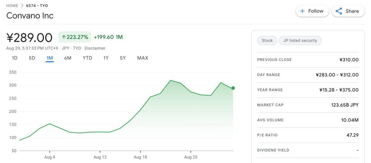371x163 pixels.
Task: Click the PREVIOUS CLOSE row label
Action: (274, 60)
